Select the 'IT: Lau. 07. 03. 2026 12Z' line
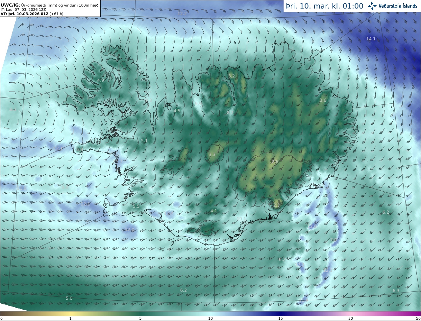 (23, 10)
